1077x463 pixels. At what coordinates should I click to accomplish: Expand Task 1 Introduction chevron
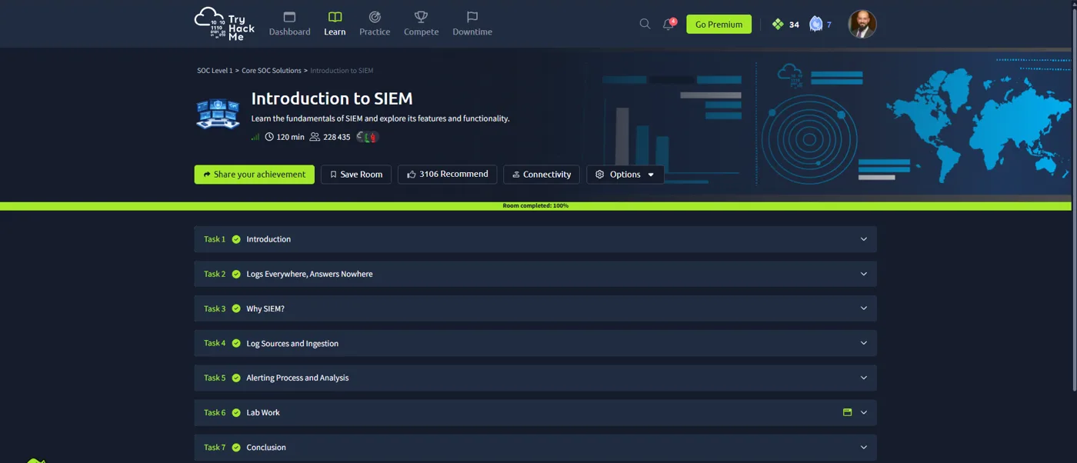[863, 239]
